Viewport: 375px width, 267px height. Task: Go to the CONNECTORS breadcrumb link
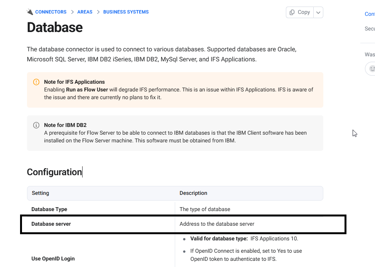coord(51,12)
